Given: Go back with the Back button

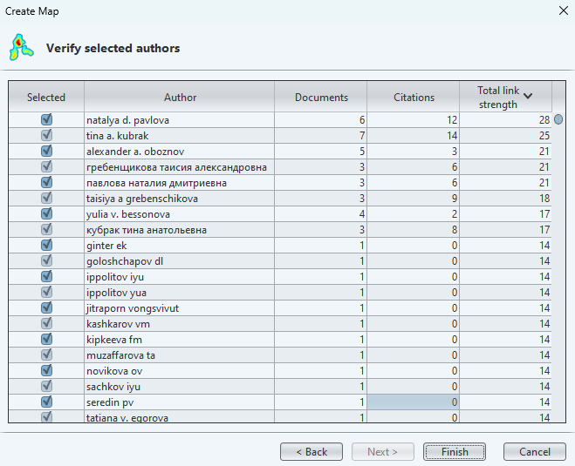Looking at the screenshot, I should (x=311, y=452).
